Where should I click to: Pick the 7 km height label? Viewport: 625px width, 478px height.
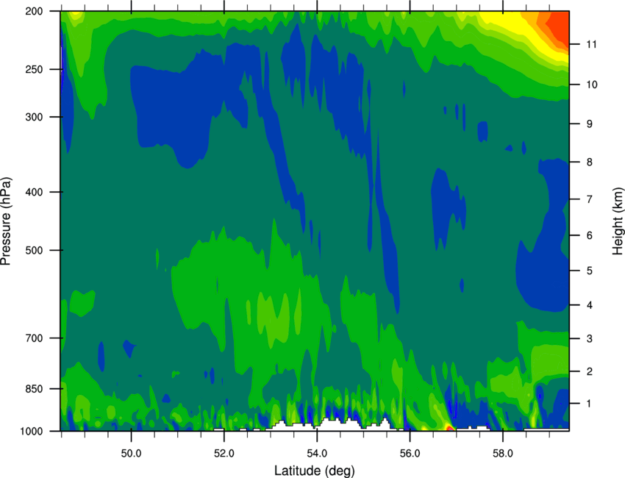[x=590, y=199]
